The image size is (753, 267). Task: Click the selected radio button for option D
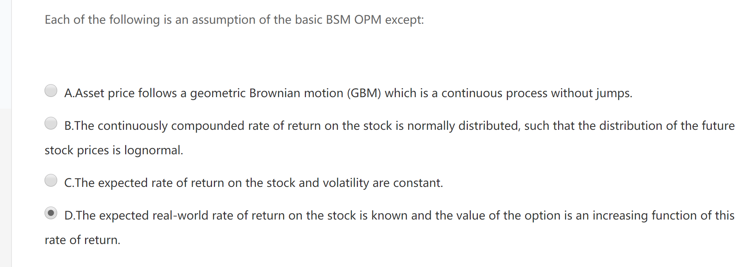51,213
